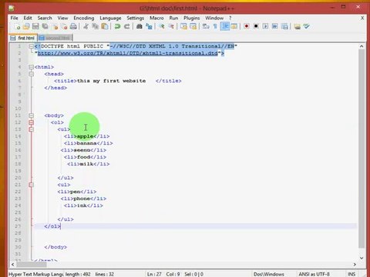The image size is (370, 277).
Task: Collapse the <html> fold marker
Action: click(31, 67)
